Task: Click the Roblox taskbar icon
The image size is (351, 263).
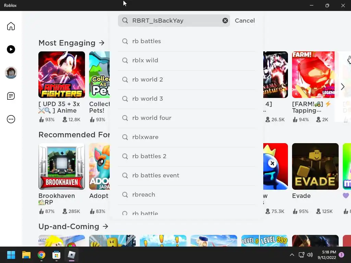Action: coord(72,255)
